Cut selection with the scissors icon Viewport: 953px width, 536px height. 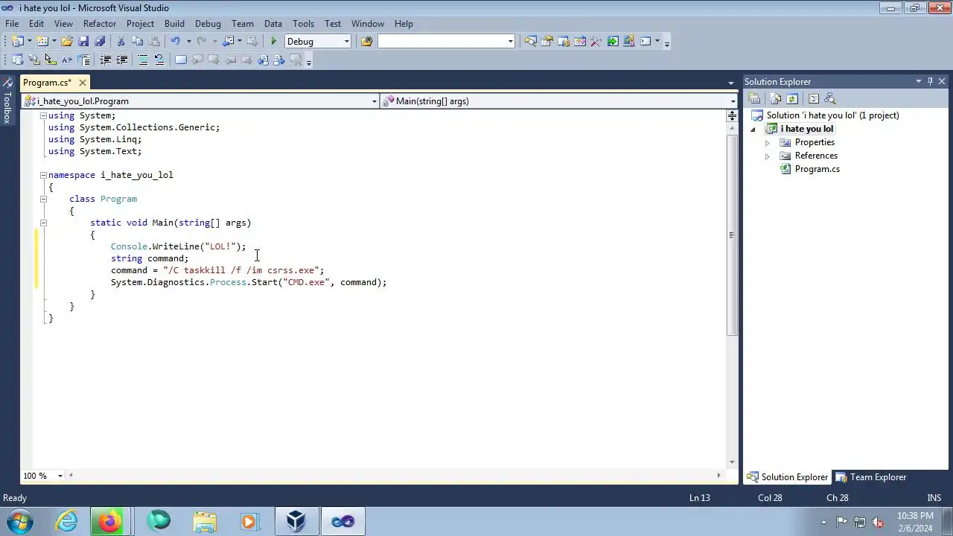click(121, 42)
